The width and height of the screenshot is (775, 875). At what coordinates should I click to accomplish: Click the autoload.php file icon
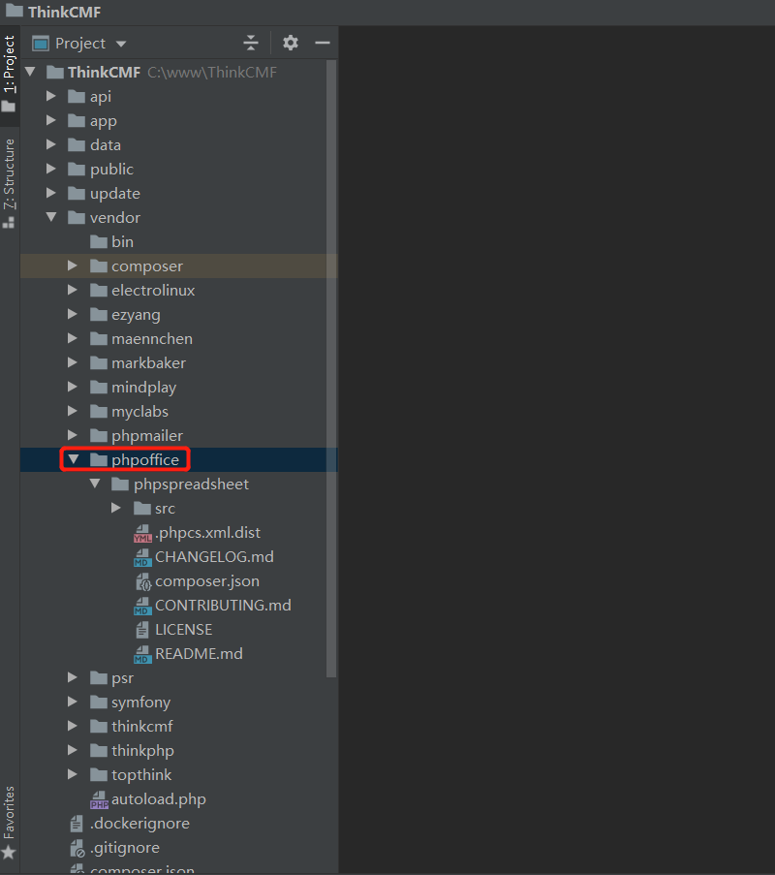[99, 799]
